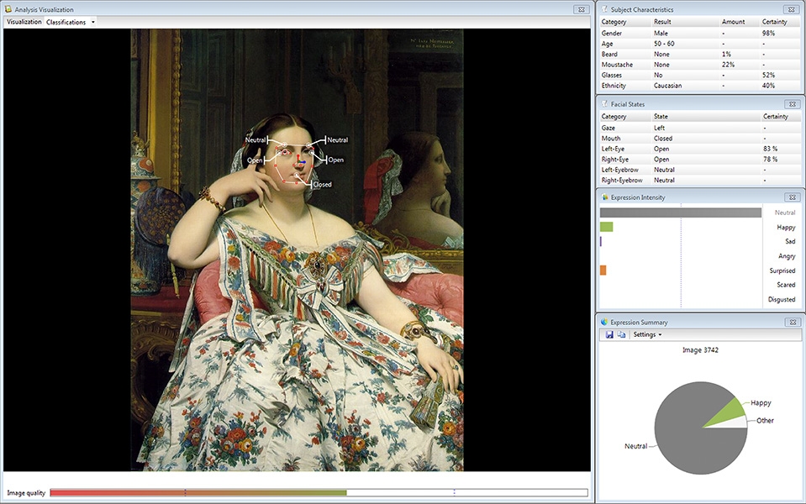This screenshot has width=806, height=504.
Task: Click the Sad label in Expression Intensity
Action: [790, 241]
